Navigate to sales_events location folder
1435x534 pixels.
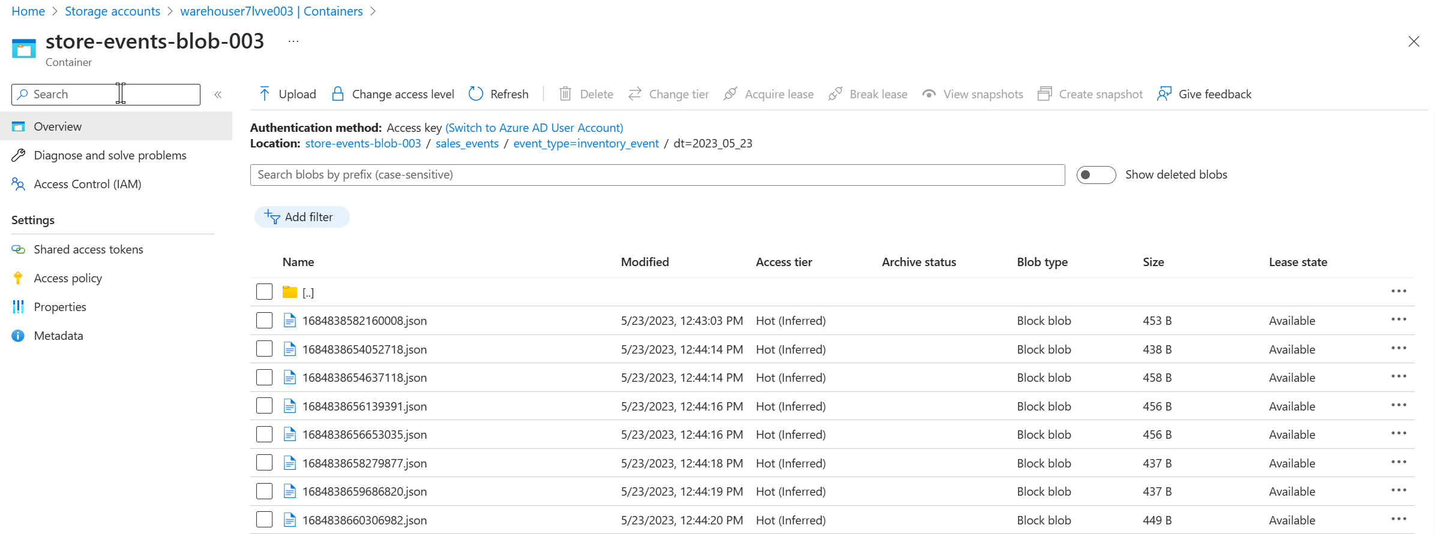tap(467, 144)
